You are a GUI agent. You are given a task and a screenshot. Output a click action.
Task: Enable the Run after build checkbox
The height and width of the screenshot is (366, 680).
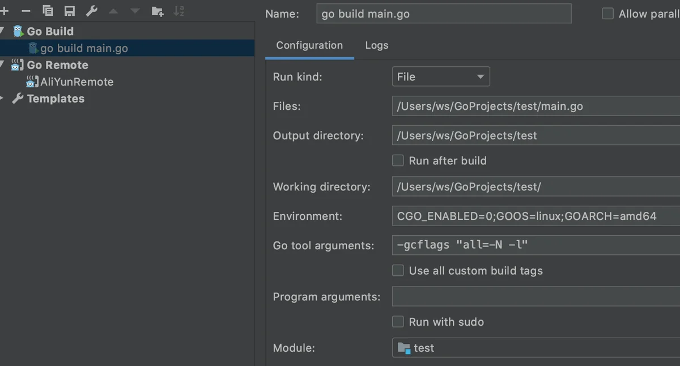[x=398, y=161]
